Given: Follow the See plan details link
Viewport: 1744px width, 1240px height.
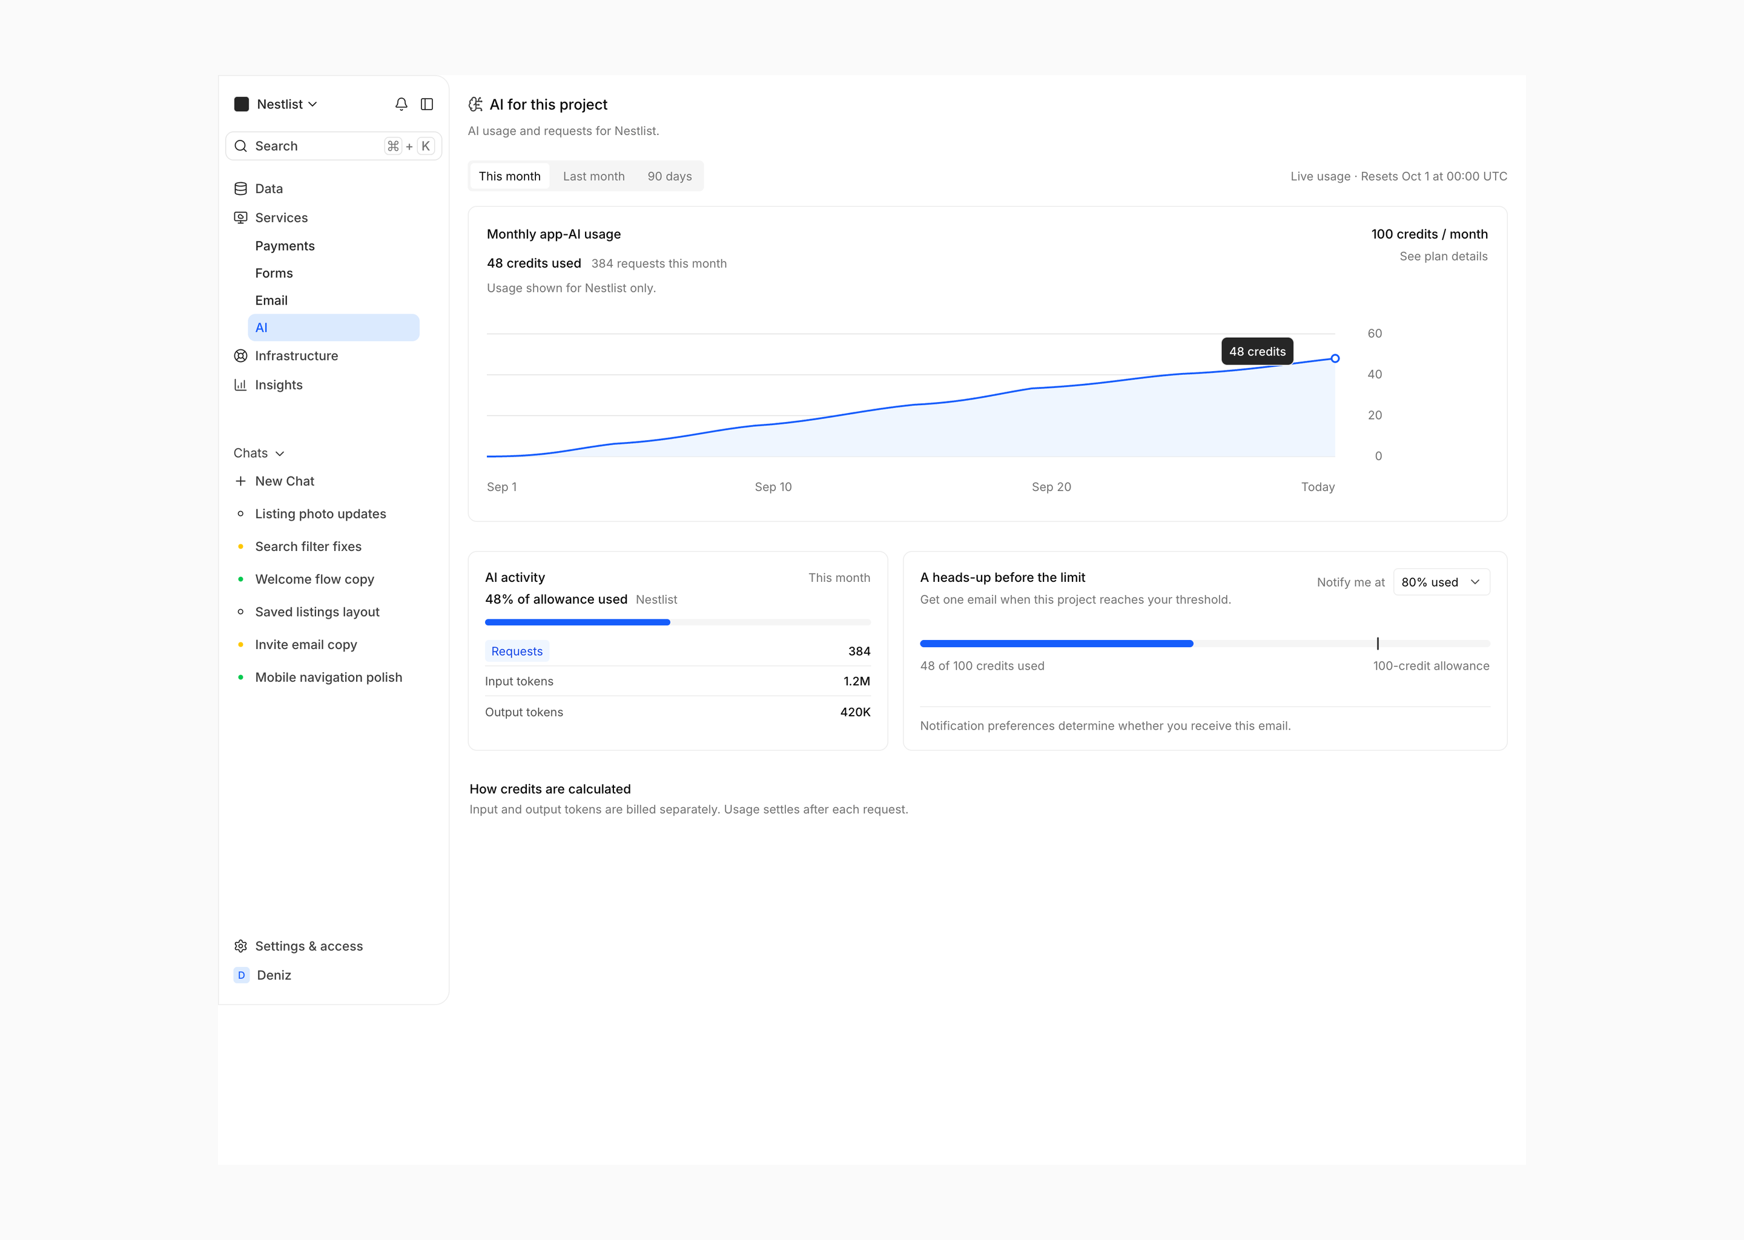Looking at the screenshot, I should click(x=1443, y=257).
